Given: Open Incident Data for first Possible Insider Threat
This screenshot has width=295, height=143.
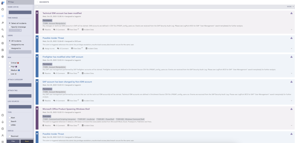Looking at the screenshot, I should tap(91, 48).
